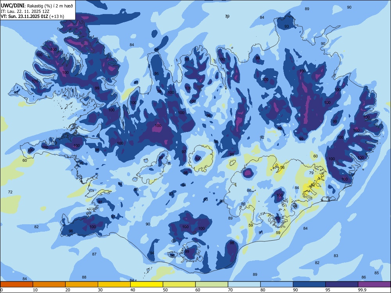Select the purple above-99.9 legend swatch
Viewport: 391px width, 293px height.
374,284
